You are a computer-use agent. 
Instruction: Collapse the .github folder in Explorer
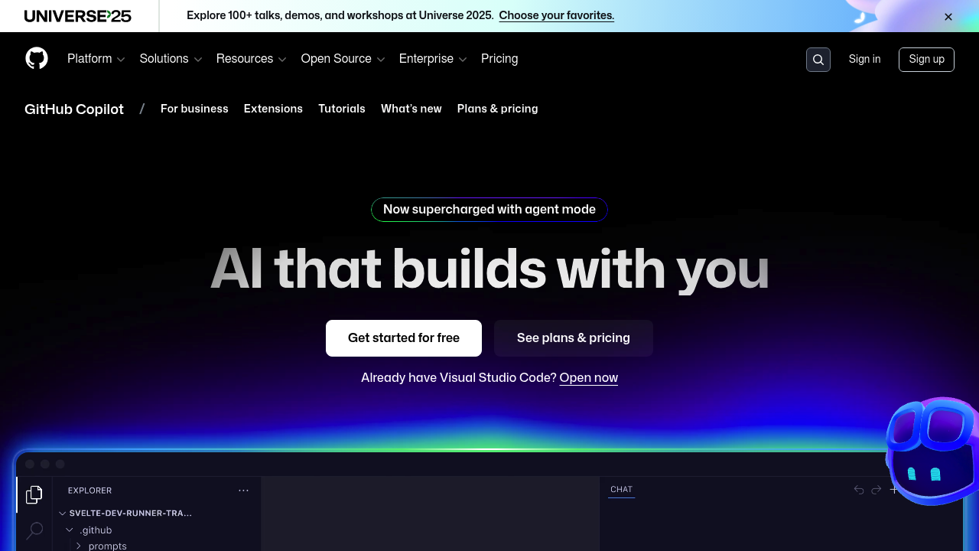click(x=70, y=530)
